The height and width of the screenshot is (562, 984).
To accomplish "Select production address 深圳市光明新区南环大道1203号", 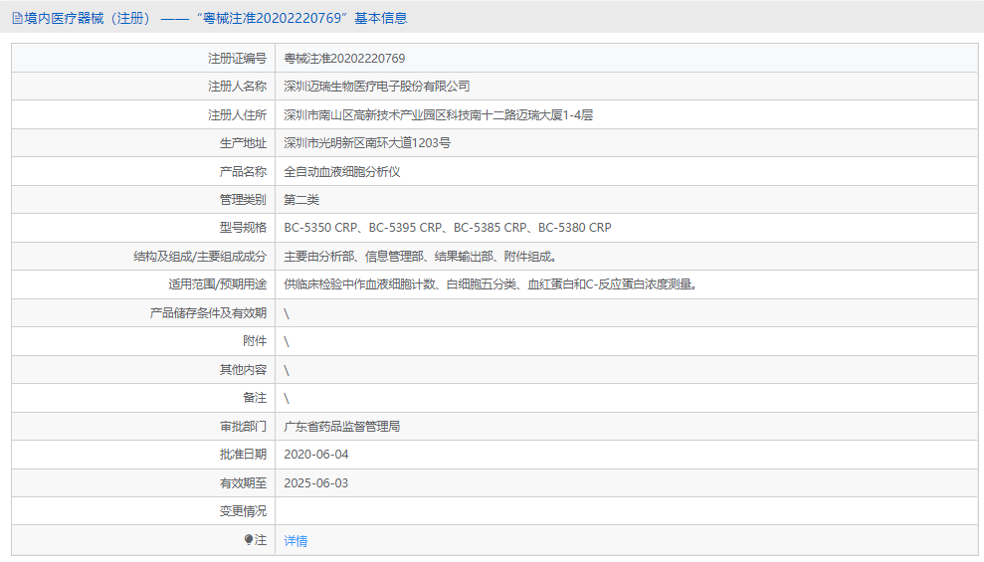I will click(367, 143).
